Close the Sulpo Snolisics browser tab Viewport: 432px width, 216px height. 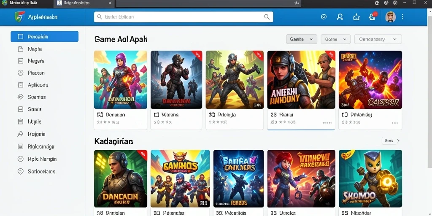110,3
